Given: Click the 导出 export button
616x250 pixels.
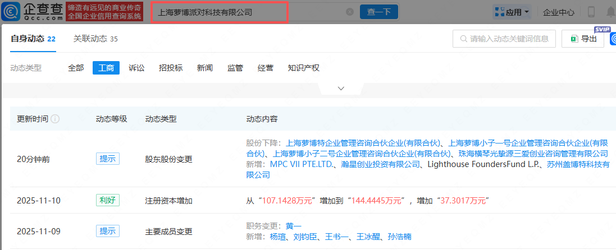Looking at the screenshot, I should pyautogui.click(x=583, y=39).
